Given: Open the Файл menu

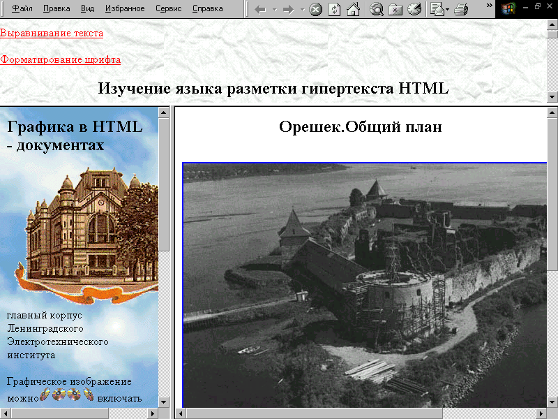Looking at the screenshot, I should tap(22, 8).
